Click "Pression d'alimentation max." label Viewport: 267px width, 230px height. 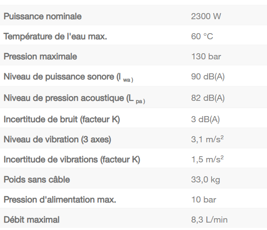(x=60, y=200)
